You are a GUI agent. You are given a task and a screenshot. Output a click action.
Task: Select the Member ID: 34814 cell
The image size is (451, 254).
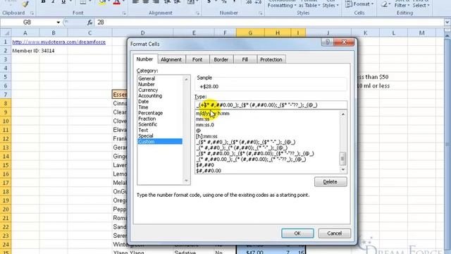pyautogui.click(x=33, y=51)
